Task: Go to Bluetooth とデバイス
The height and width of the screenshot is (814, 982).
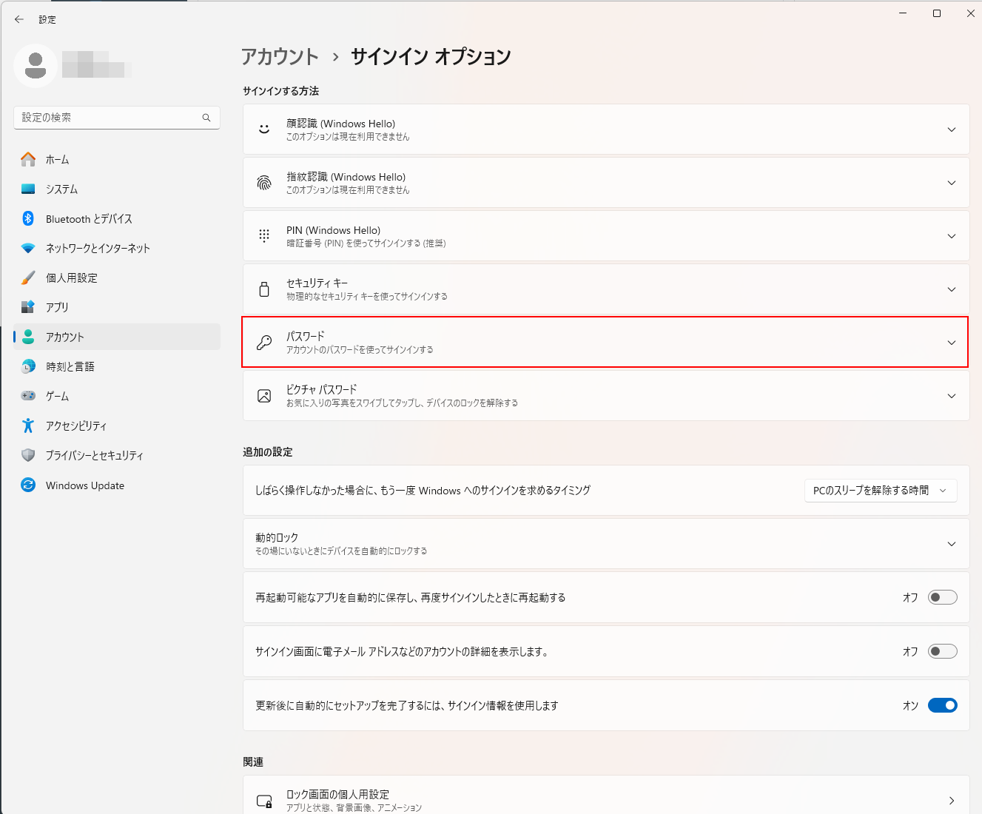Action: (x=117, y=218)
